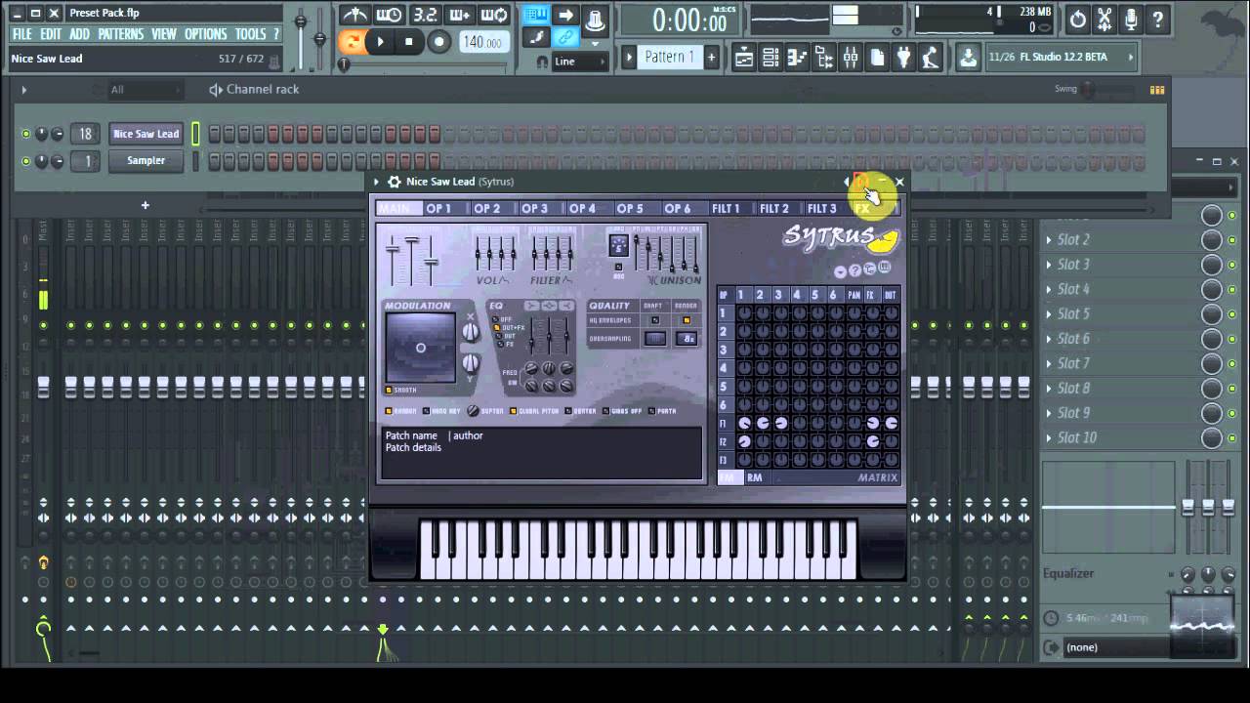Toggle the metronome icon
This screenshot has height=703, width=1250.
coord(354,15)
